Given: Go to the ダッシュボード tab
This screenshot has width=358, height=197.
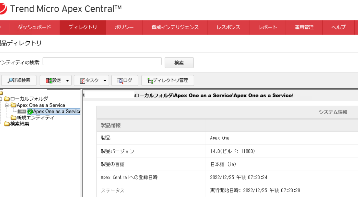Looking at the screenshot, I should (34, 27).
